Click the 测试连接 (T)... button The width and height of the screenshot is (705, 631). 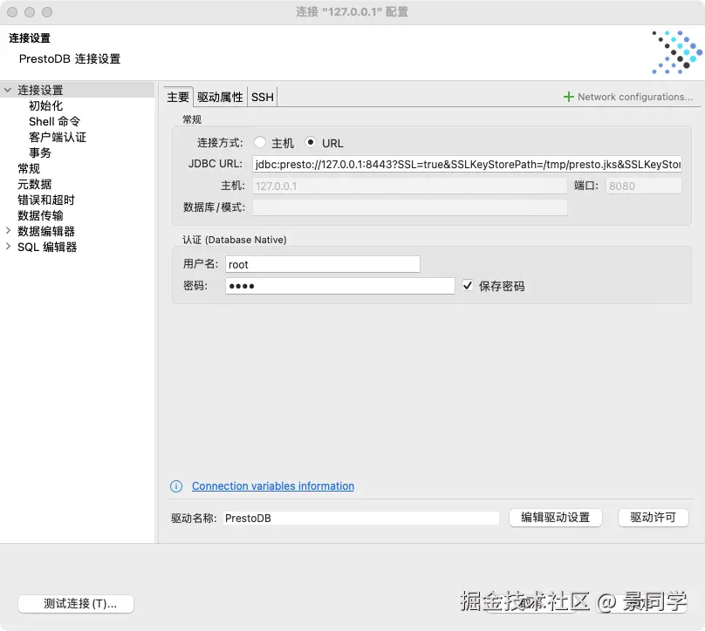point(76,604)
